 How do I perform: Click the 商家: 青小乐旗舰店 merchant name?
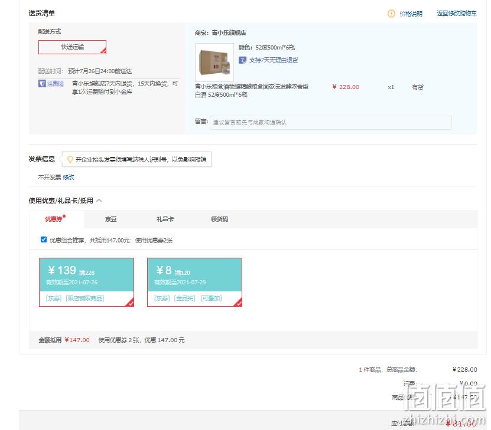(x=220, y=32)
